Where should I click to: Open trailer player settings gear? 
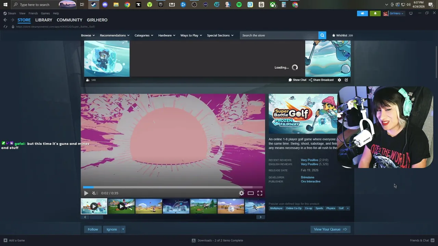tap(242, 193)
